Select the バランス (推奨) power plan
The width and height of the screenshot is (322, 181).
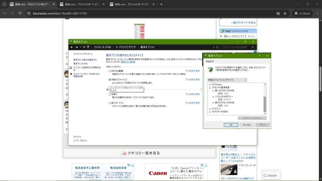pyautogui.click(x=110, y=71)
